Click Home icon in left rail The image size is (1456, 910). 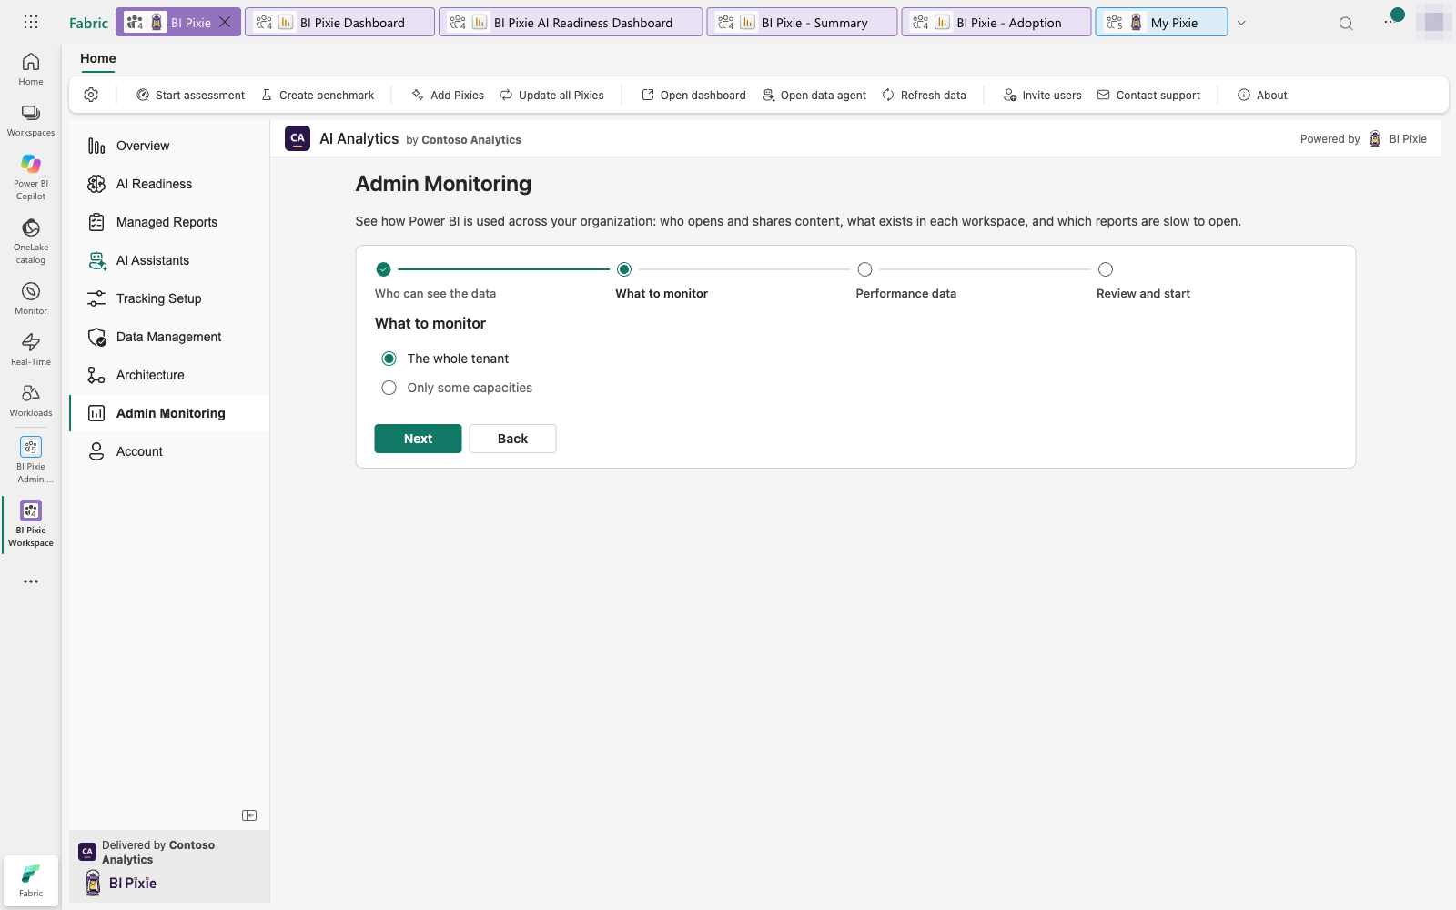[x=31, y=68]
